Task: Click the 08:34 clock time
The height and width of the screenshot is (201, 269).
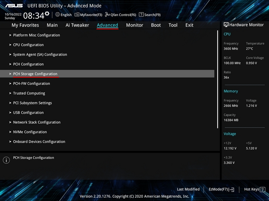Action: [x=34, y=16]
